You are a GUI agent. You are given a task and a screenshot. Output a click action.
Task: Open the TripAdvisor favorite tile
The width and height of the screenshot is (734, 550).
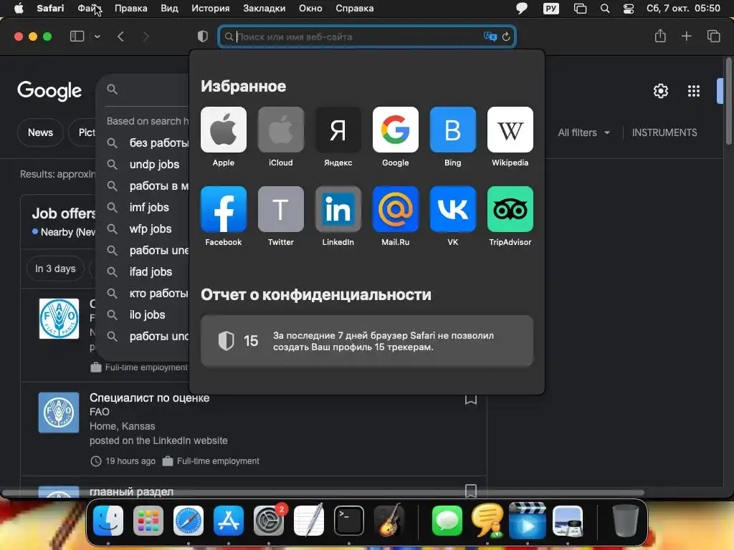click(510, 209)
